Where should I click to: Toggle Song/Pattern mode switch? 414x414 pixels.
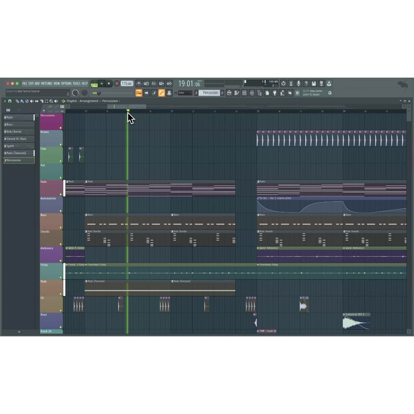(94, 84)
